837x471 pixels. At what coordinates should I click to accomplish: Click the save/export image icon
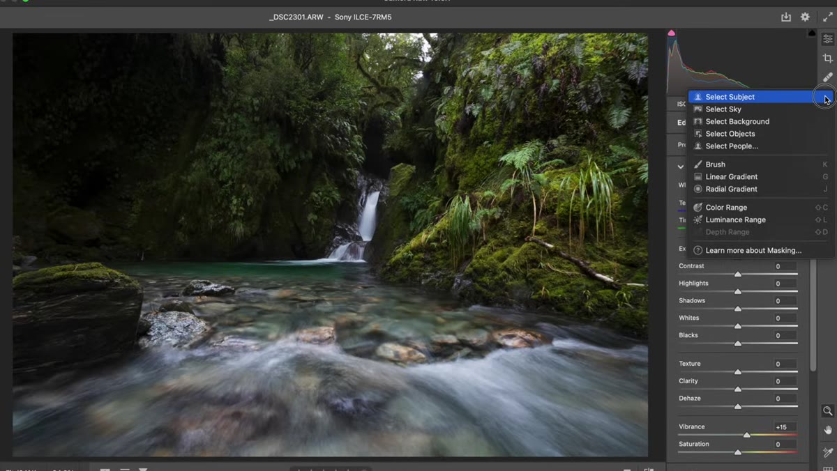[786, 17]
